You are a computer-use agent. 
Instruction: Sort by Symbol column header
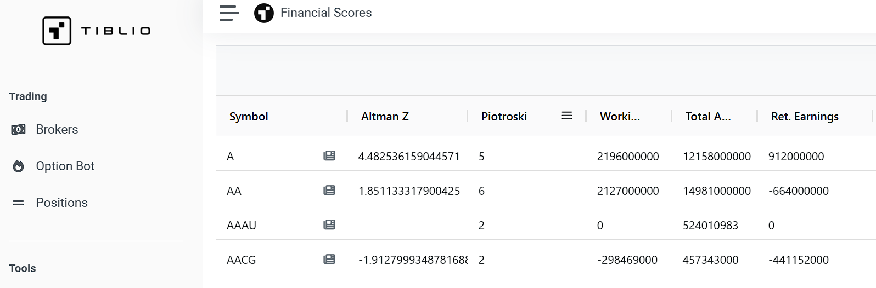click(249, 117)
